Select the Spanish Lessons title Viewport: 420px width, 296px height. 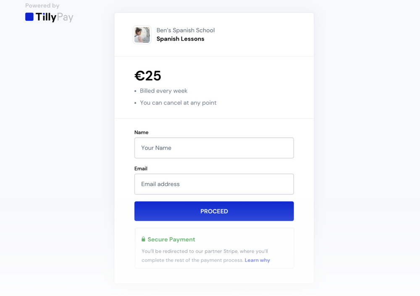(180, 39)
